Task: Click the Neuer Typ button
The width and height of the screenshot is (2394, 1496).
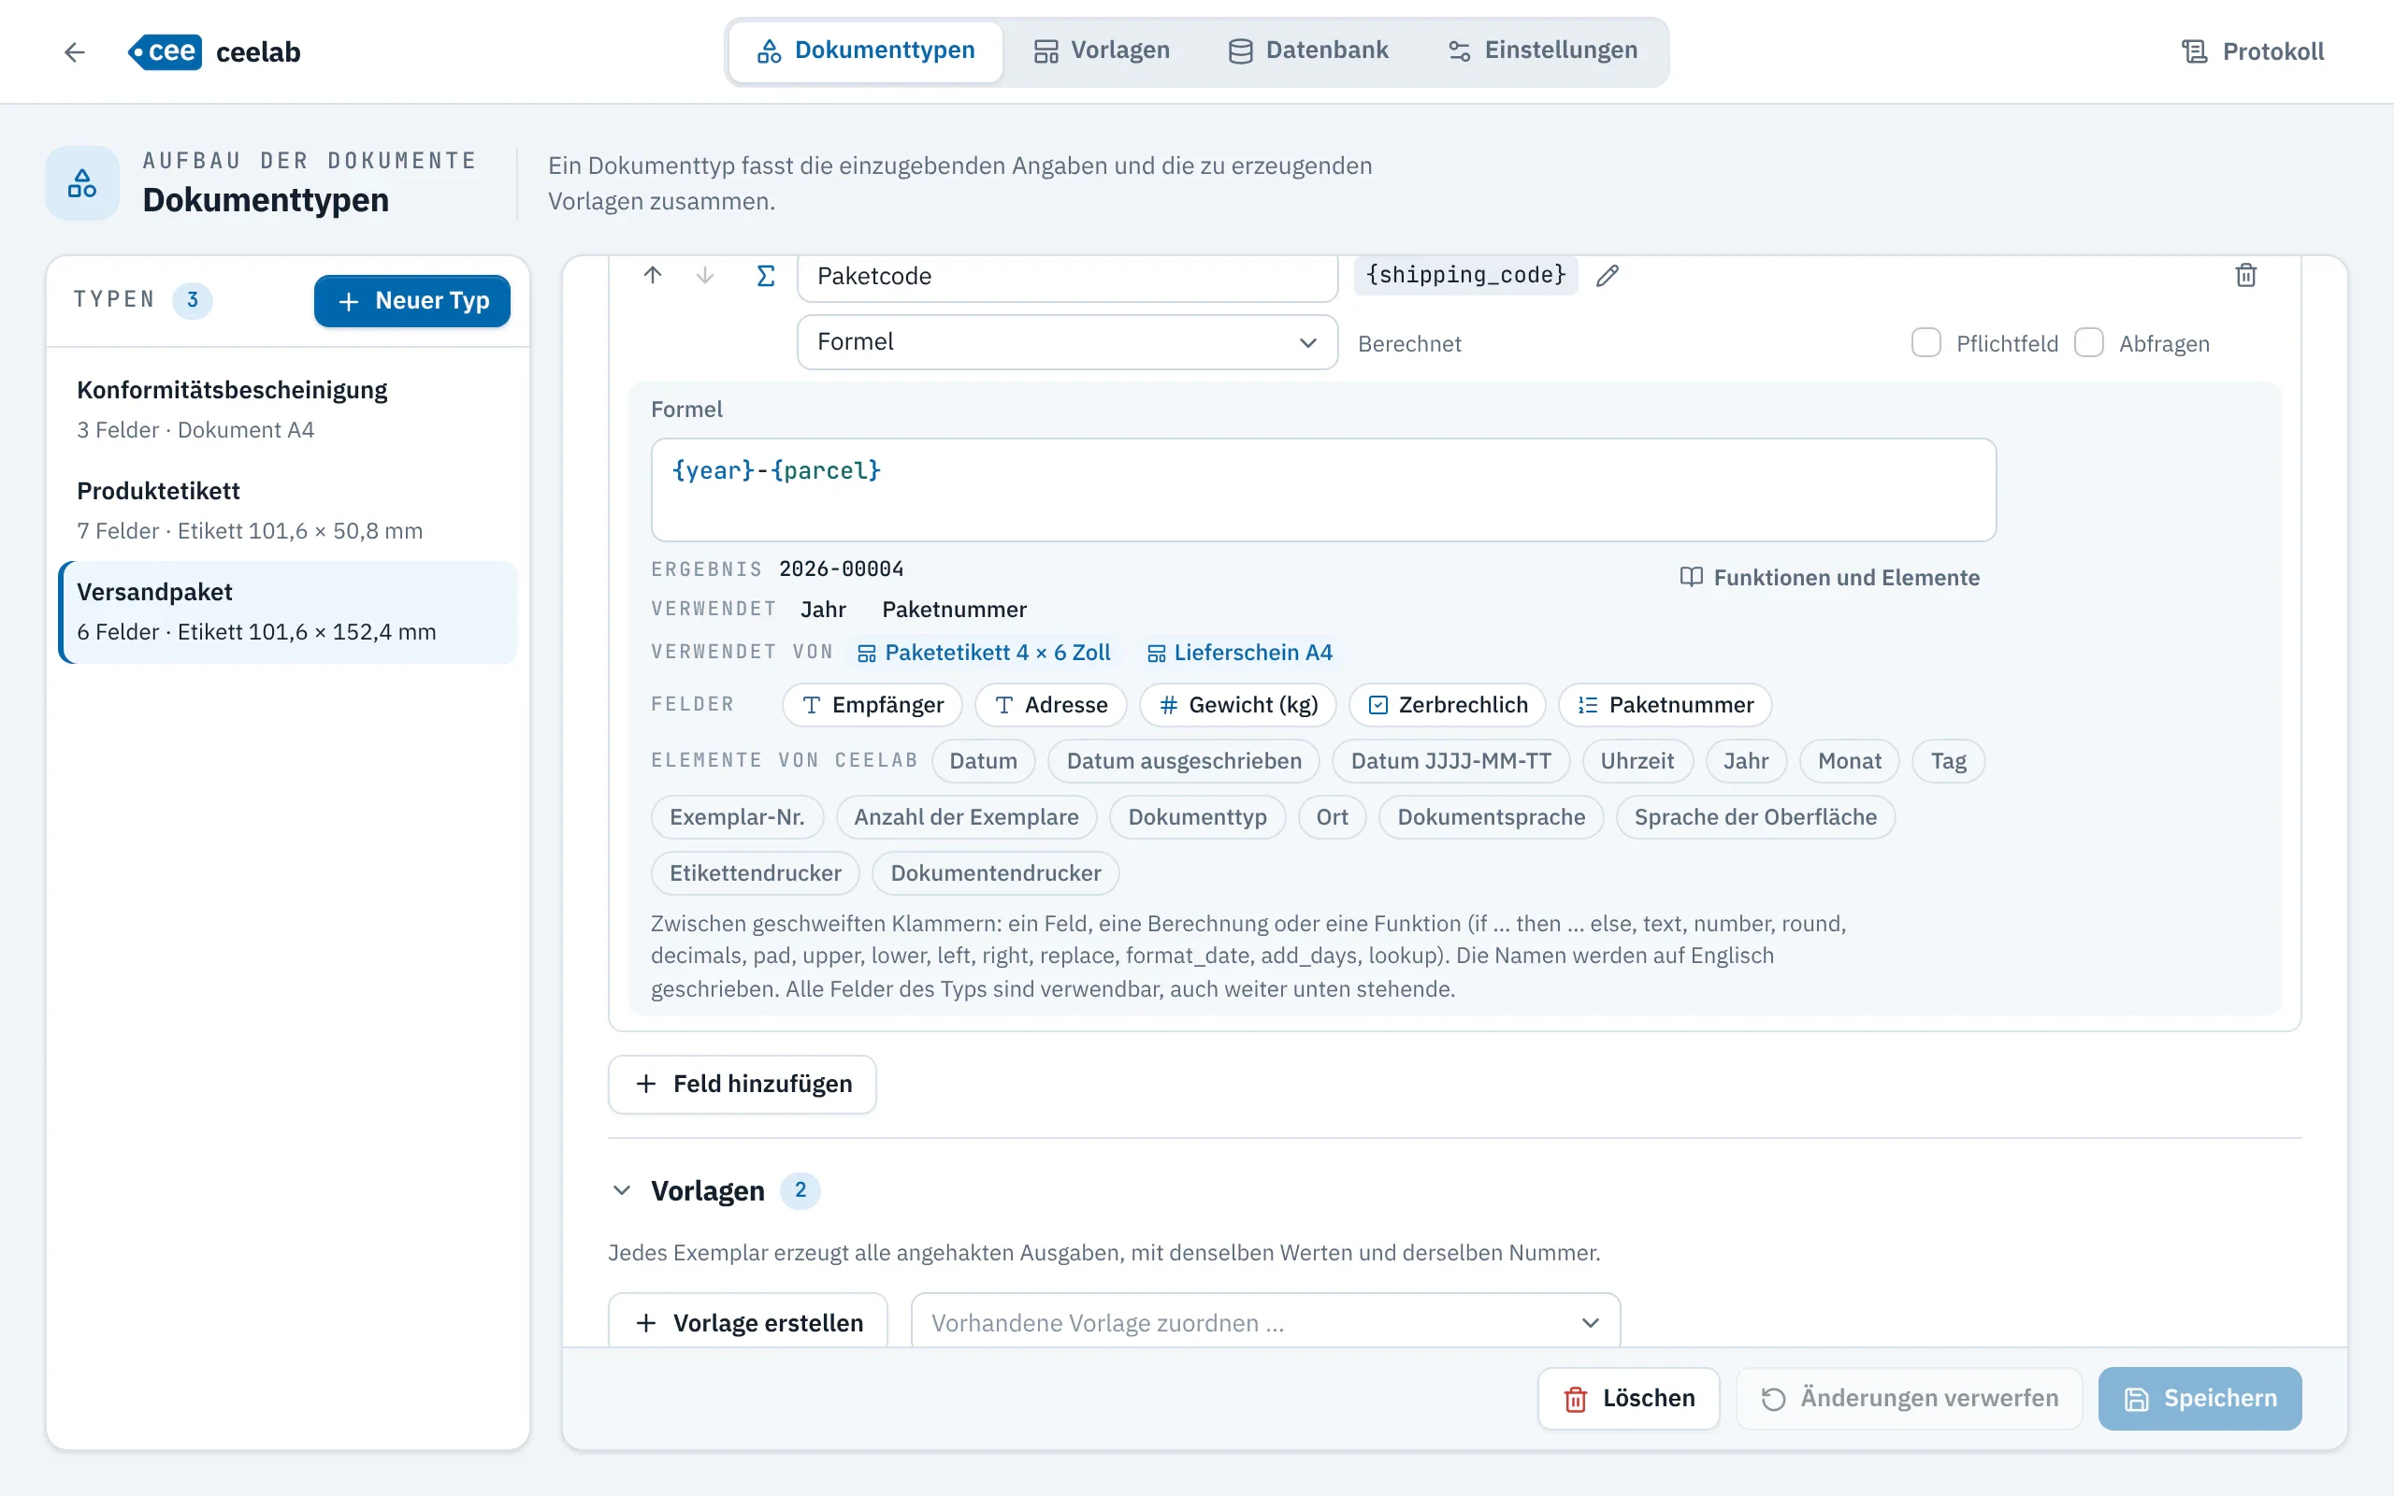Action: (412, 301)
